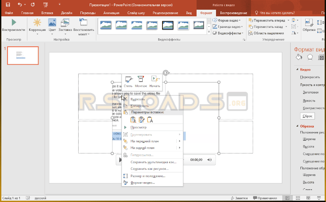Screen dimensions: 326x202
Task: Switch to the Слайд-шоу tab
Action: pos(136,13)
